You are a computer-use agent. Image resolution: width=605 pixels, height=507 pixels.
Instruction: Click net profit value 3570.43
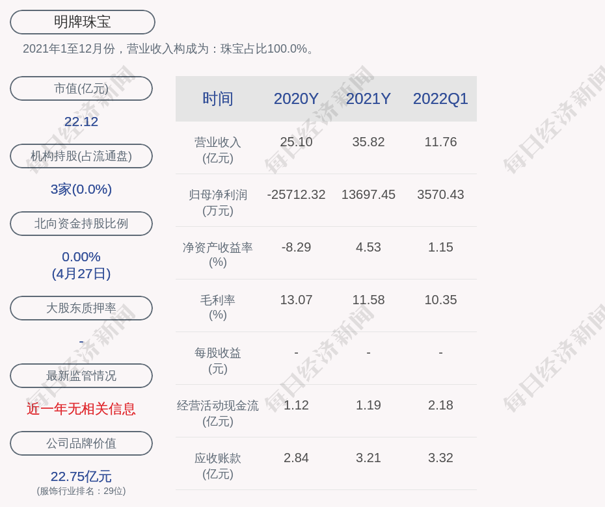440,195
